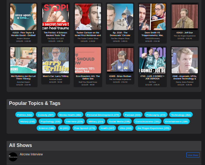The image size is (205, 165).
Task: Open the Tim Ferriss trauma episode thumbnail
Action: pos(56,17)
